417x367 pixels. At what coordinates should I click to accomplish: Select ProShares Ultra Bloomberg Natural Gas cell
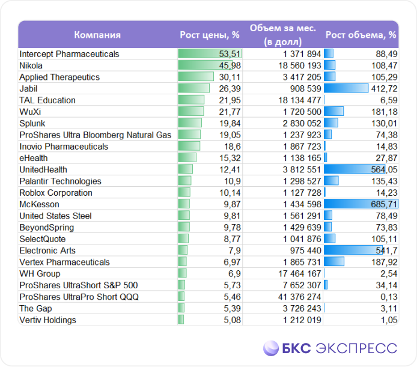coord(97,135)
